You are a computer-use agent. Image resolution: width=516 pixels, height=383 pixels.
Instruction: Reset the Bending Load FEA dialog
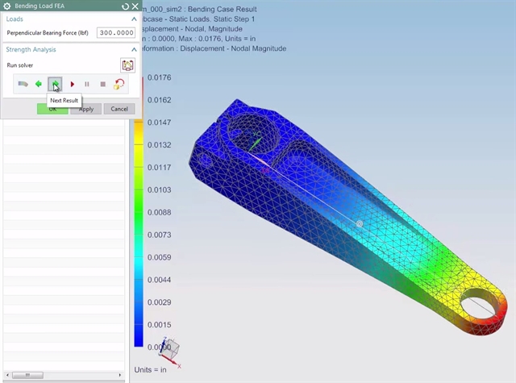(125, 6)
